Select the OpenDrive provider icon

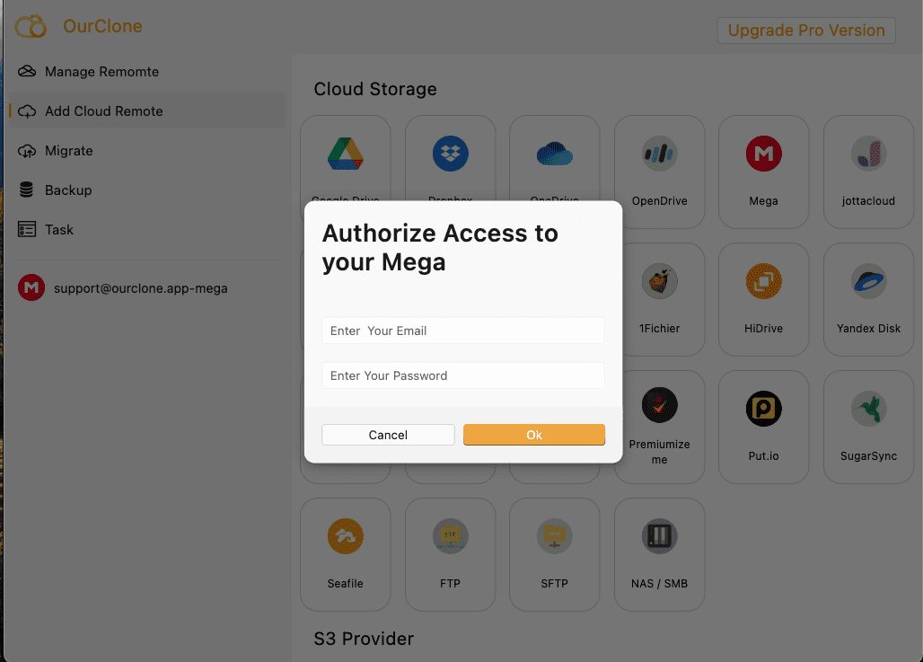(659, 154)
